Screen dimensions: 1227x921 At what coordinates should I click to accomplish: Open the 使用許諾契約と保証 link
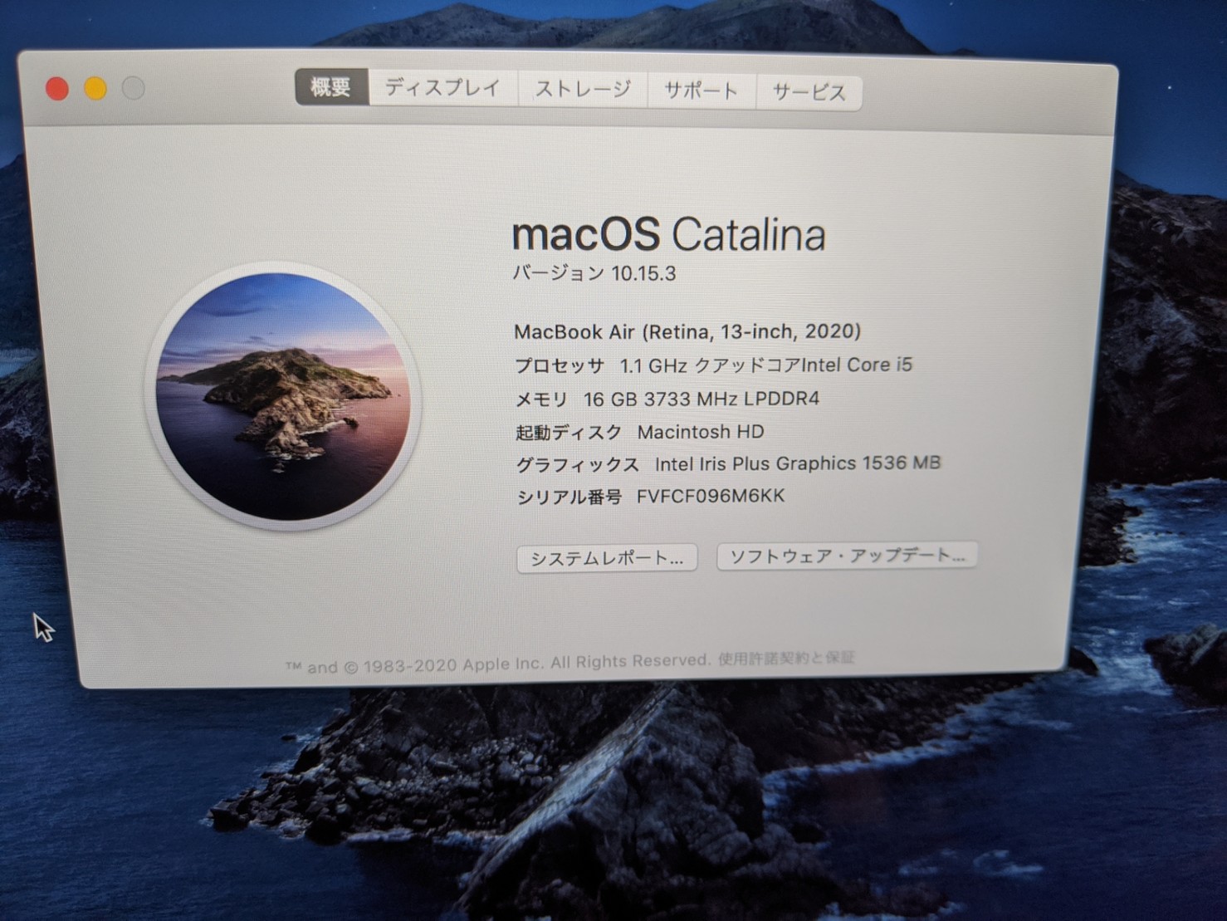pyautogui.click(x=785, y=659)
